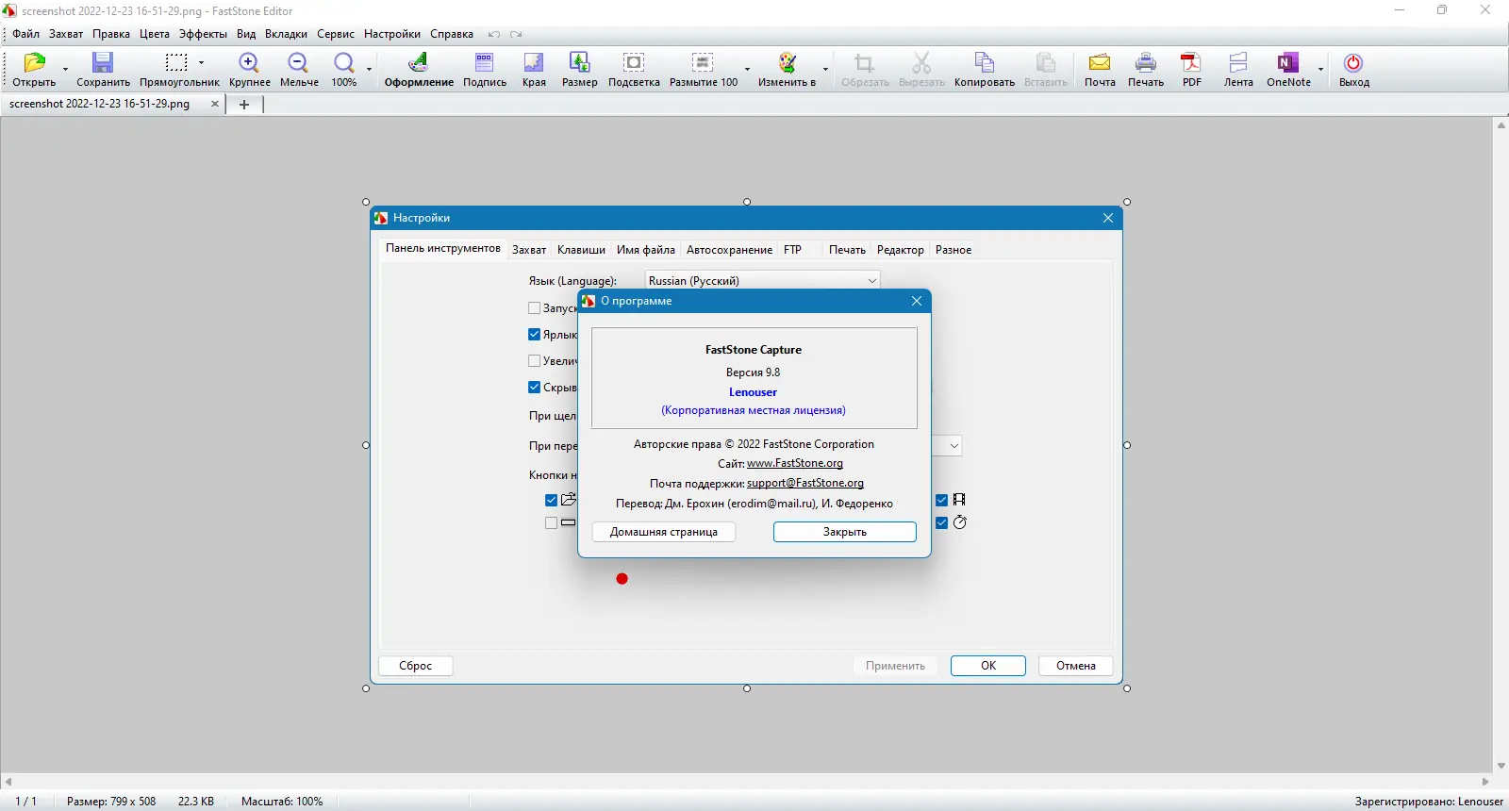This screenshot has width=1509, height=811.
Task: Apply the Размытие 100 blur tool
Action: (703, 63)
